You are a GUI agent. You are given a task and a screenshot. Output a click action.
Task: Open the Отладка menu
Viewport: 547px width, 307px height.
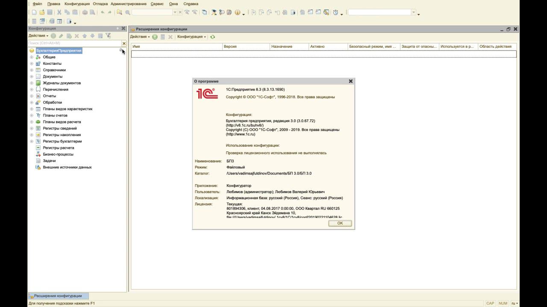(100, 4)
